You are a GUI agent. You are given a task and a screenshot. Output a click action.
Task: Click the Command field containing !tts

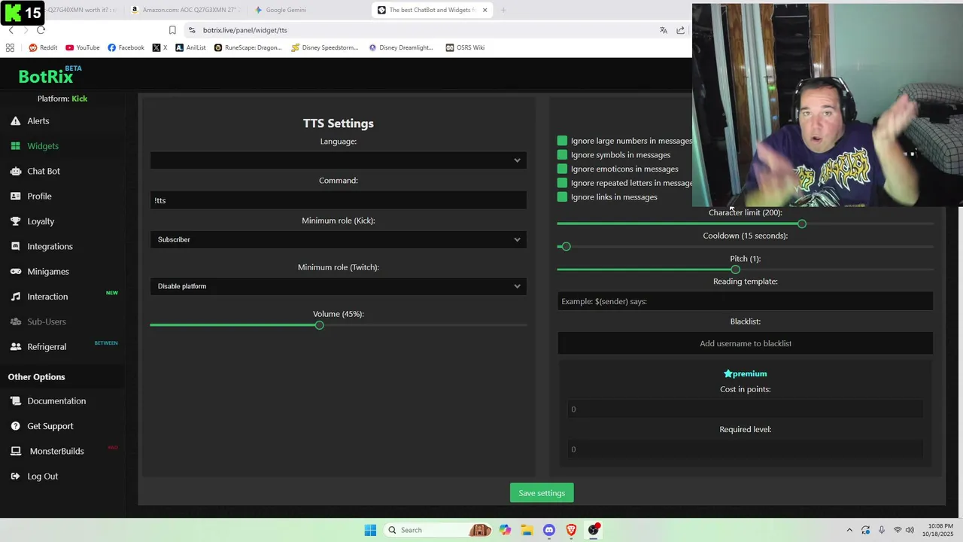[x=339, y=200]
